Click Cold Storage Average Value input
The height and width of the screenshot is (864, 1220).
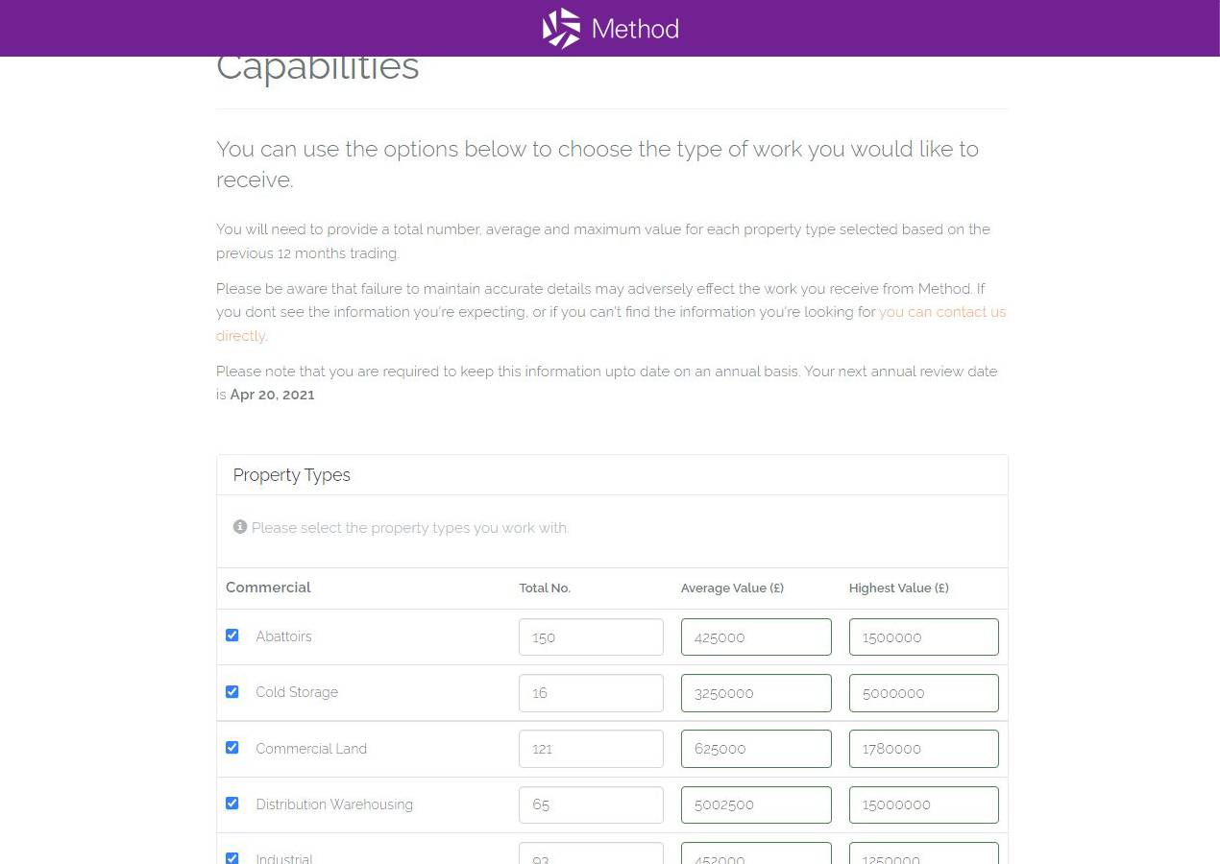[756, 693]
